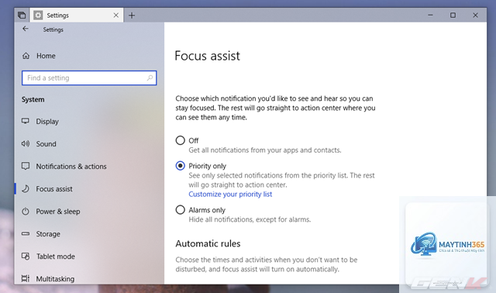Click 'Get all notifications from your apps' text

(x=265, y=150)
